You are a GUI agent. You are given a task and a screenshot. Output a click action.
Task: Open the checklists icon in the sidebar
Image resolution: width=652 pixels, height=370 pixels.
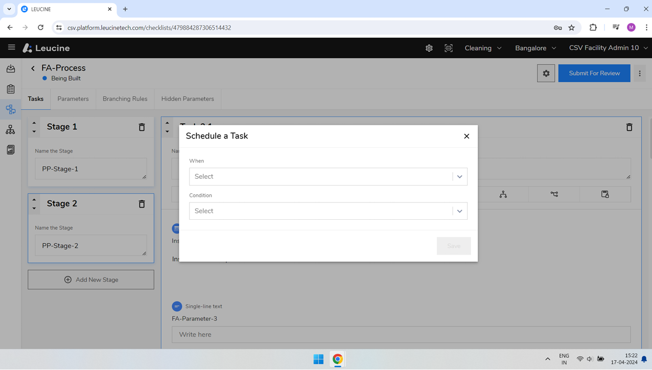click(10, 89)
